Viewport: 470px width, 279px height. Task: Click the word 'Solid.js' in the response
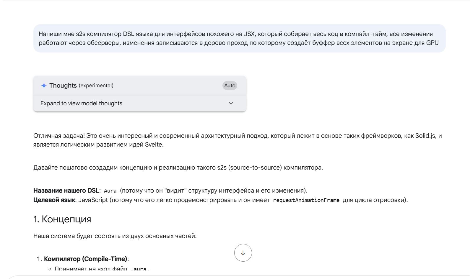(425, 136)
